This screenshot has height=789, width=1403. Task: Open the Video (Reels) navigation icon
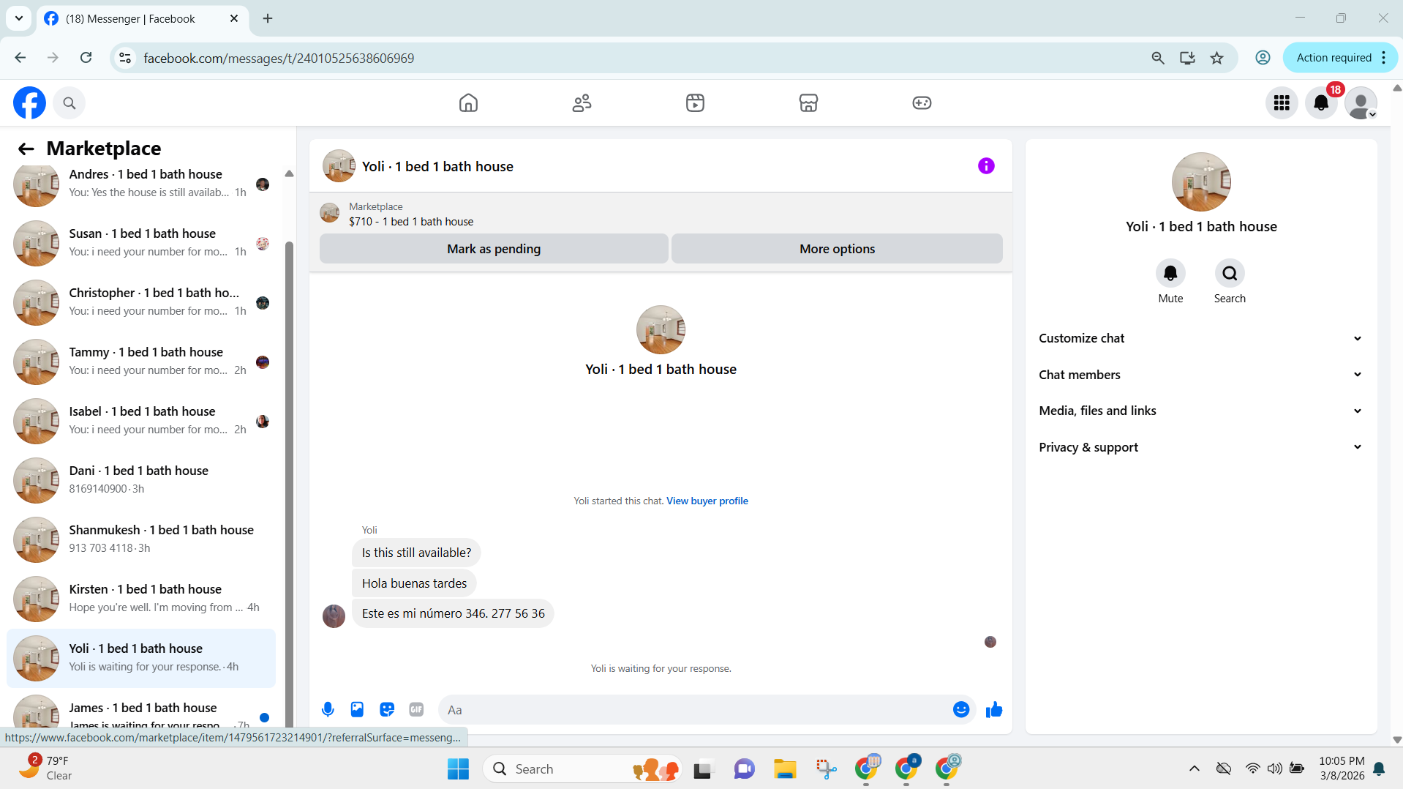[x=695, y=103]
